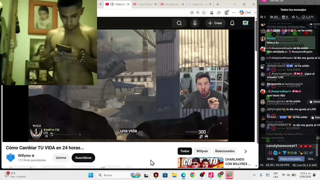
Task: Open Microsoft Edge from the taskbar
Action: coord(183,175)
